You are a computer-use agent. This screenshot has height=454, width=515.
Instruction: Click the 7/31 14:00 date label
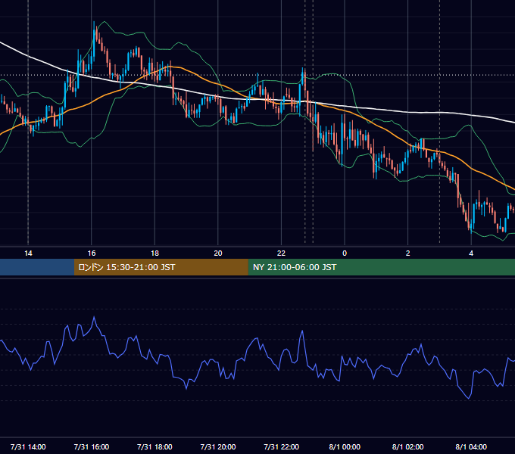pyautogui.click(x=28, y=446)
